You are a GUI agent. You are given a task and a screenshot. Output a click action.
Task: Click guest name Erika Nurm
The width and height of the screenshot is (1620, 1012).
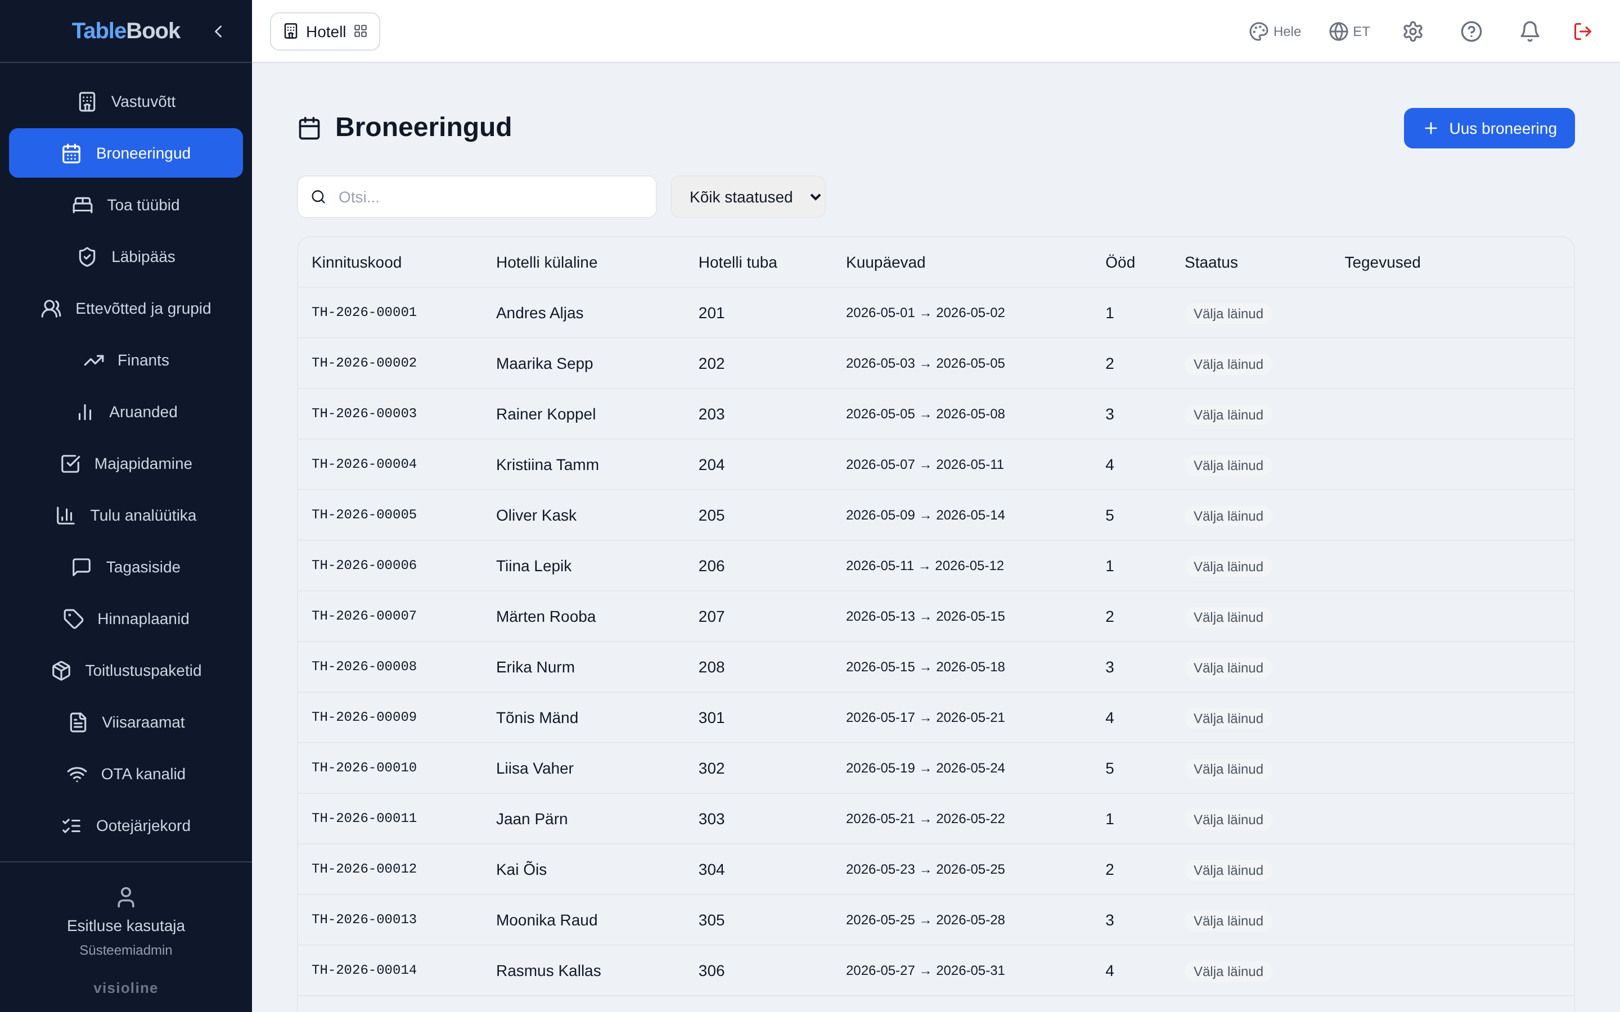pos(535,667)
